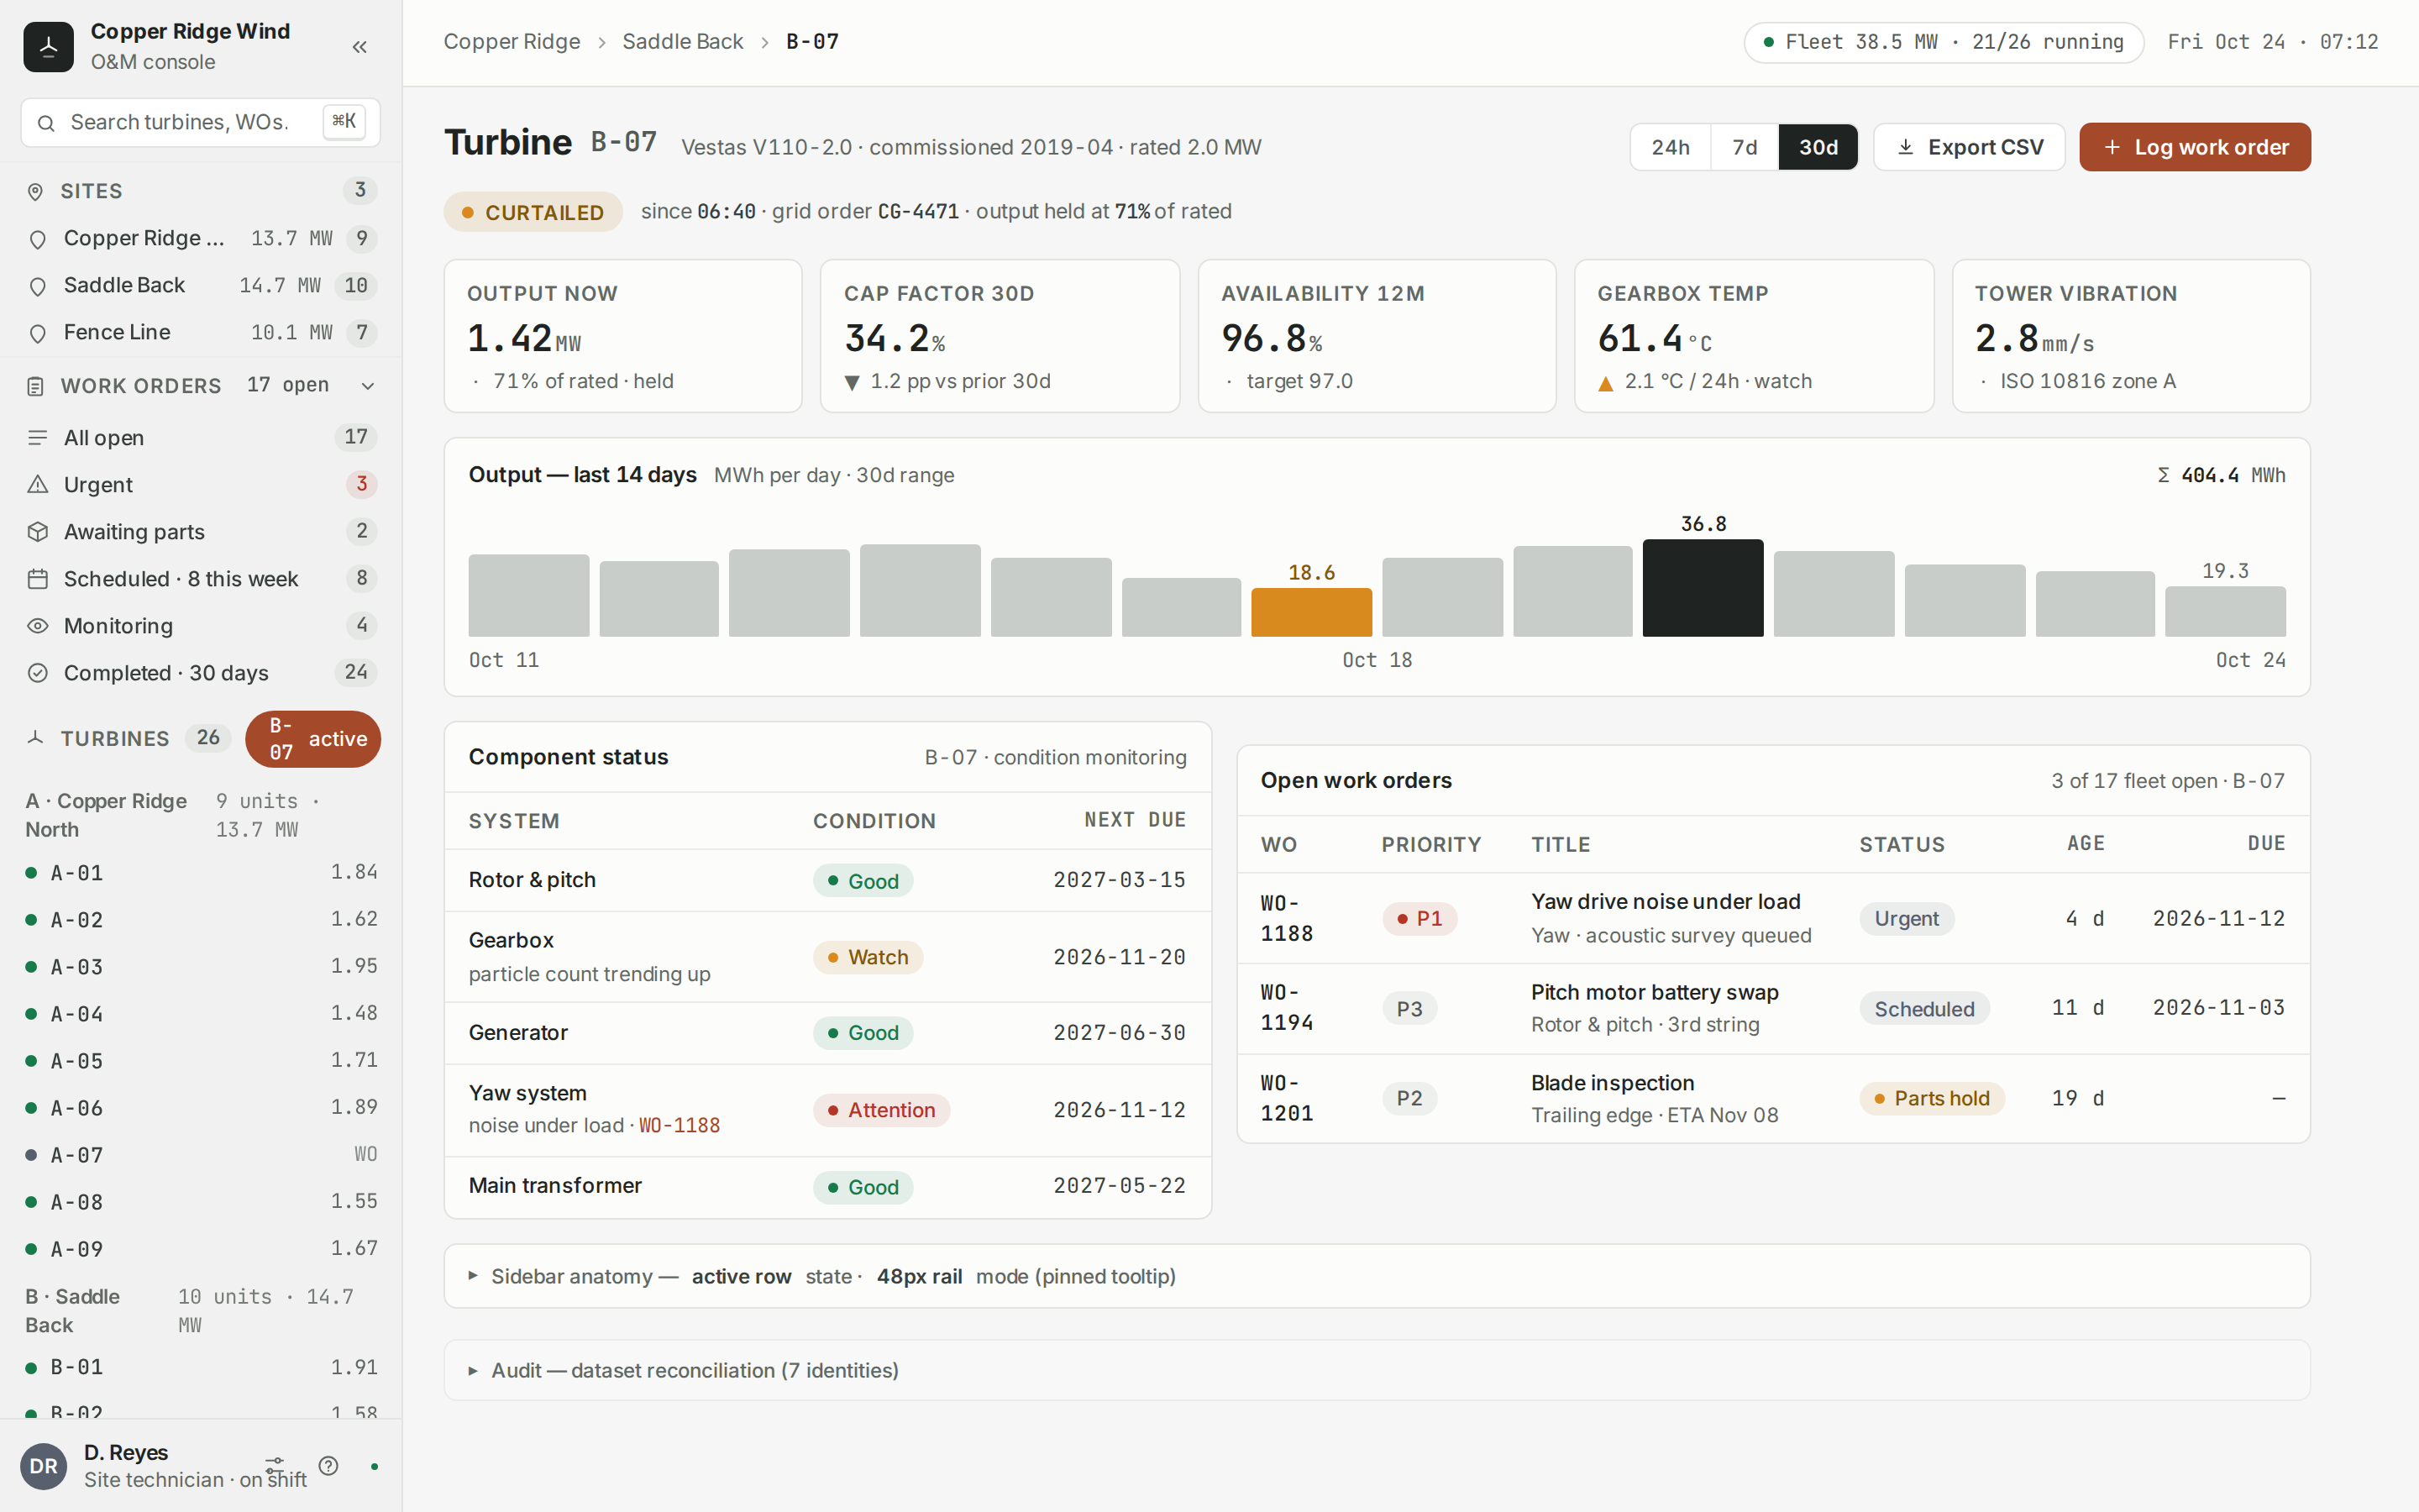
Task: Go to Saddle Back breadcrumb
Action: tap(683, 42)
